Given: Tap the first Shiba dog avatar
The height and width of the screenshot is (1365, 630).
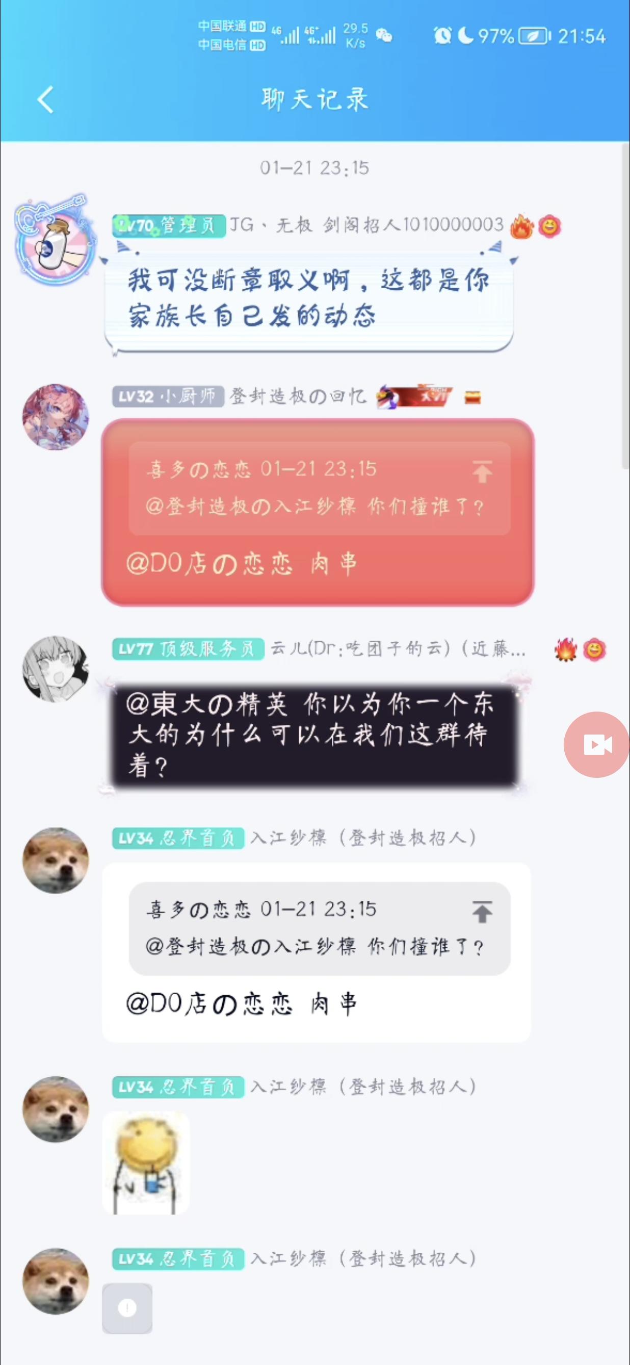Looking at the screenshot, I should [x=56, y=860].
